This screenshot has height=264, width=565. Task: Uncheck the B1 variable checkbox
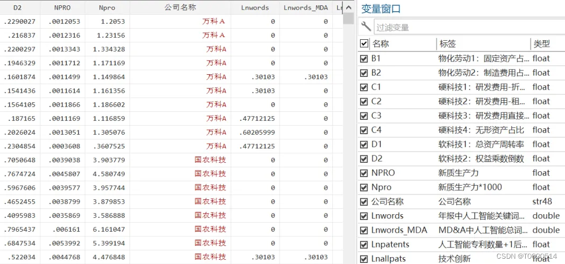[364, 58]
